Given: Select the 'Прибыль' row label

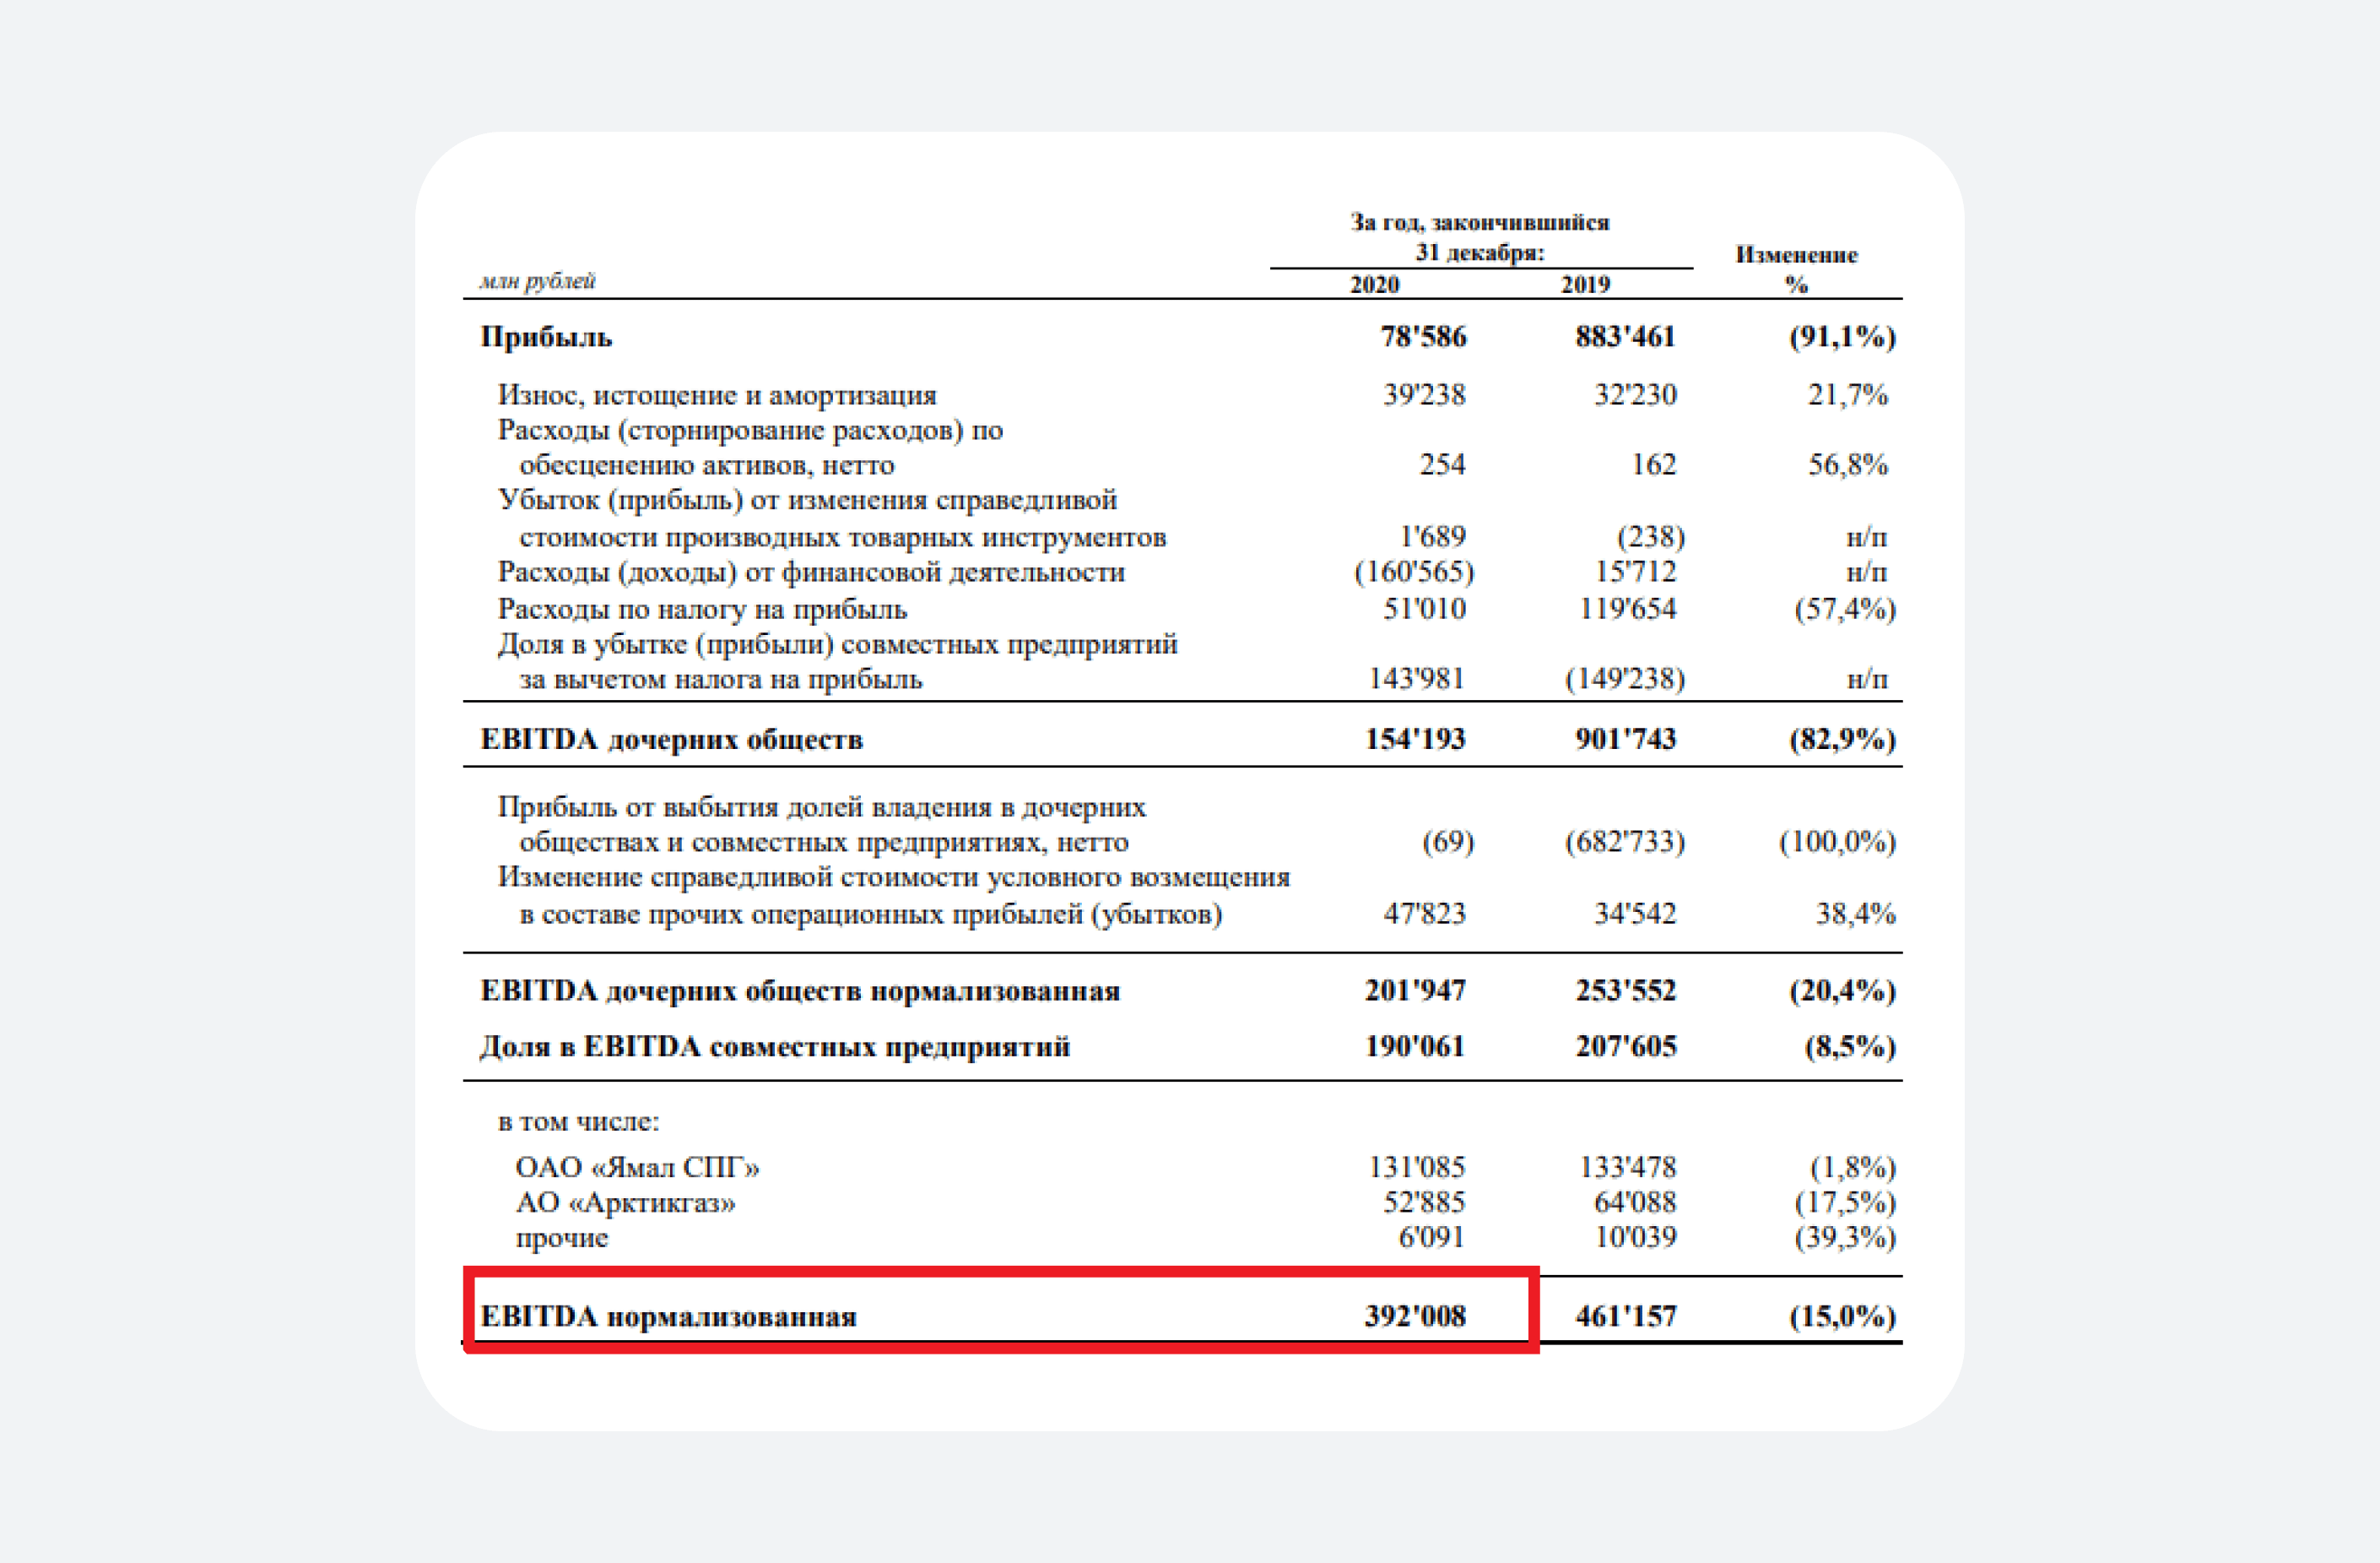Looking at the screenshot, I should (546, 336).
